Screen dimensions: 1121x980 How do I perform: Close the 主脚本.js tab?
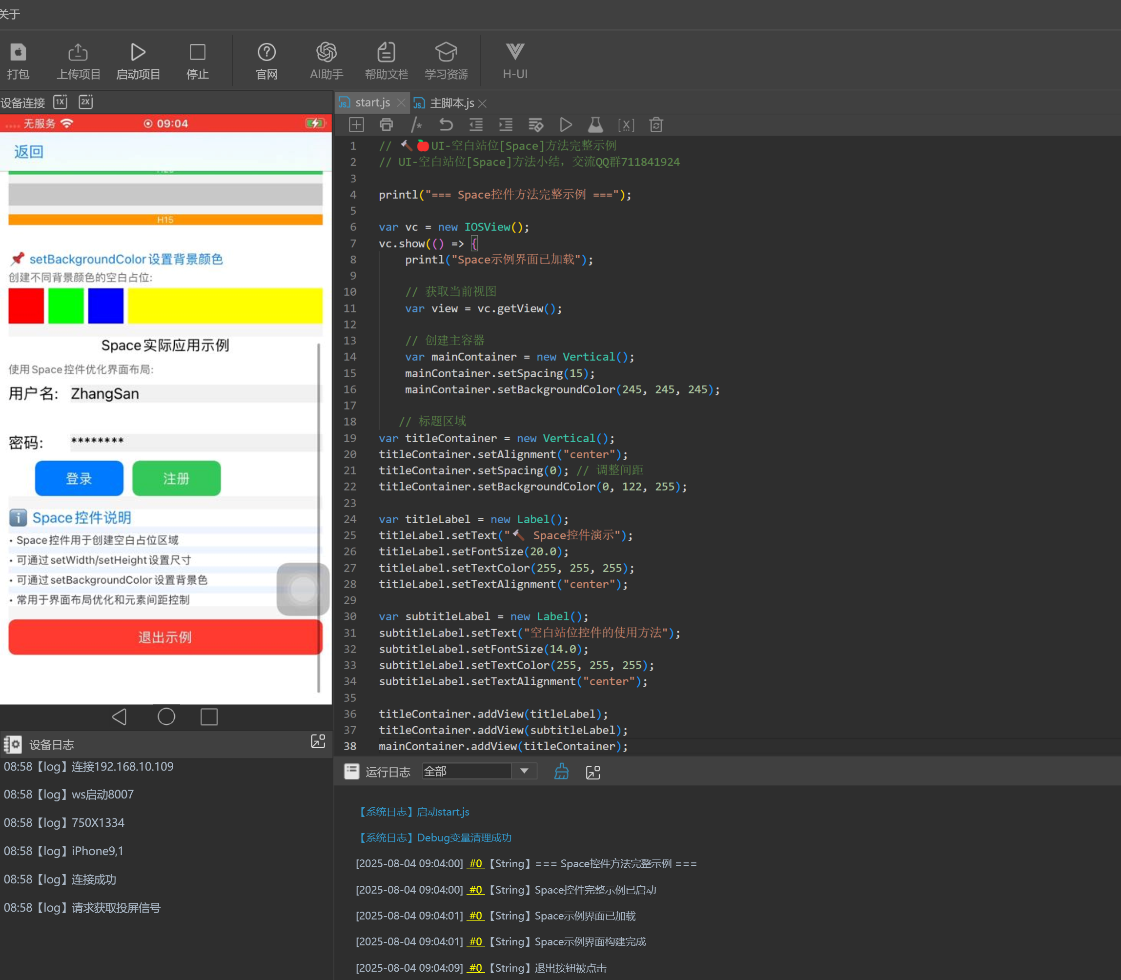click(482, 103)
